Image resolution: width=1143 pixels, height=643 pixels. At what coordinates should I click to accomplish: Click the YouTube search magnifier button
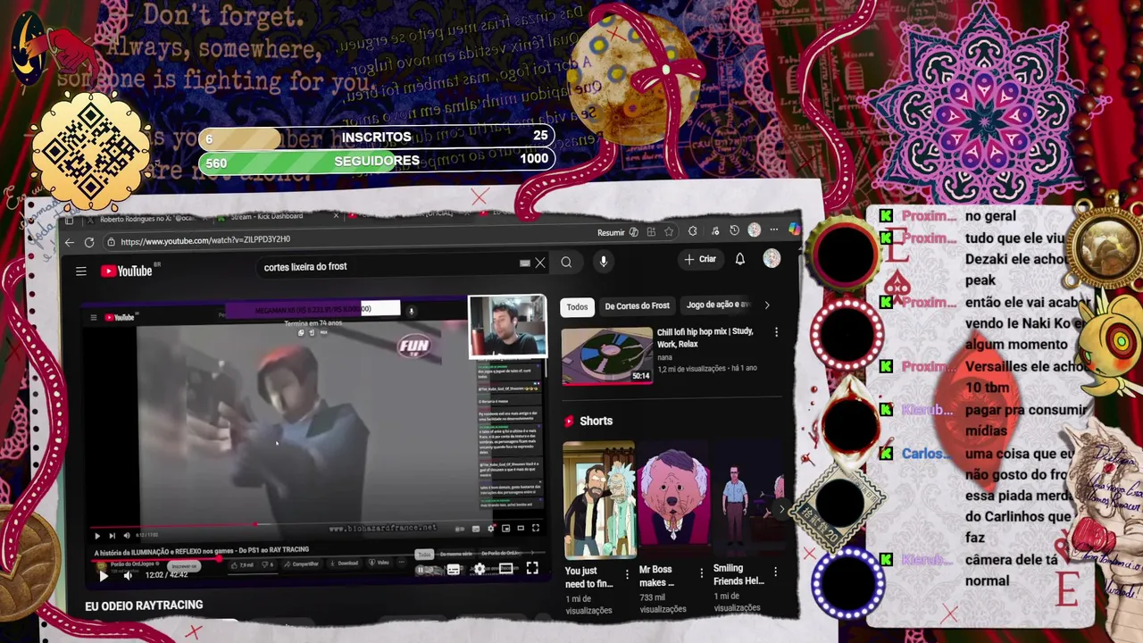[x=566, y=262]
